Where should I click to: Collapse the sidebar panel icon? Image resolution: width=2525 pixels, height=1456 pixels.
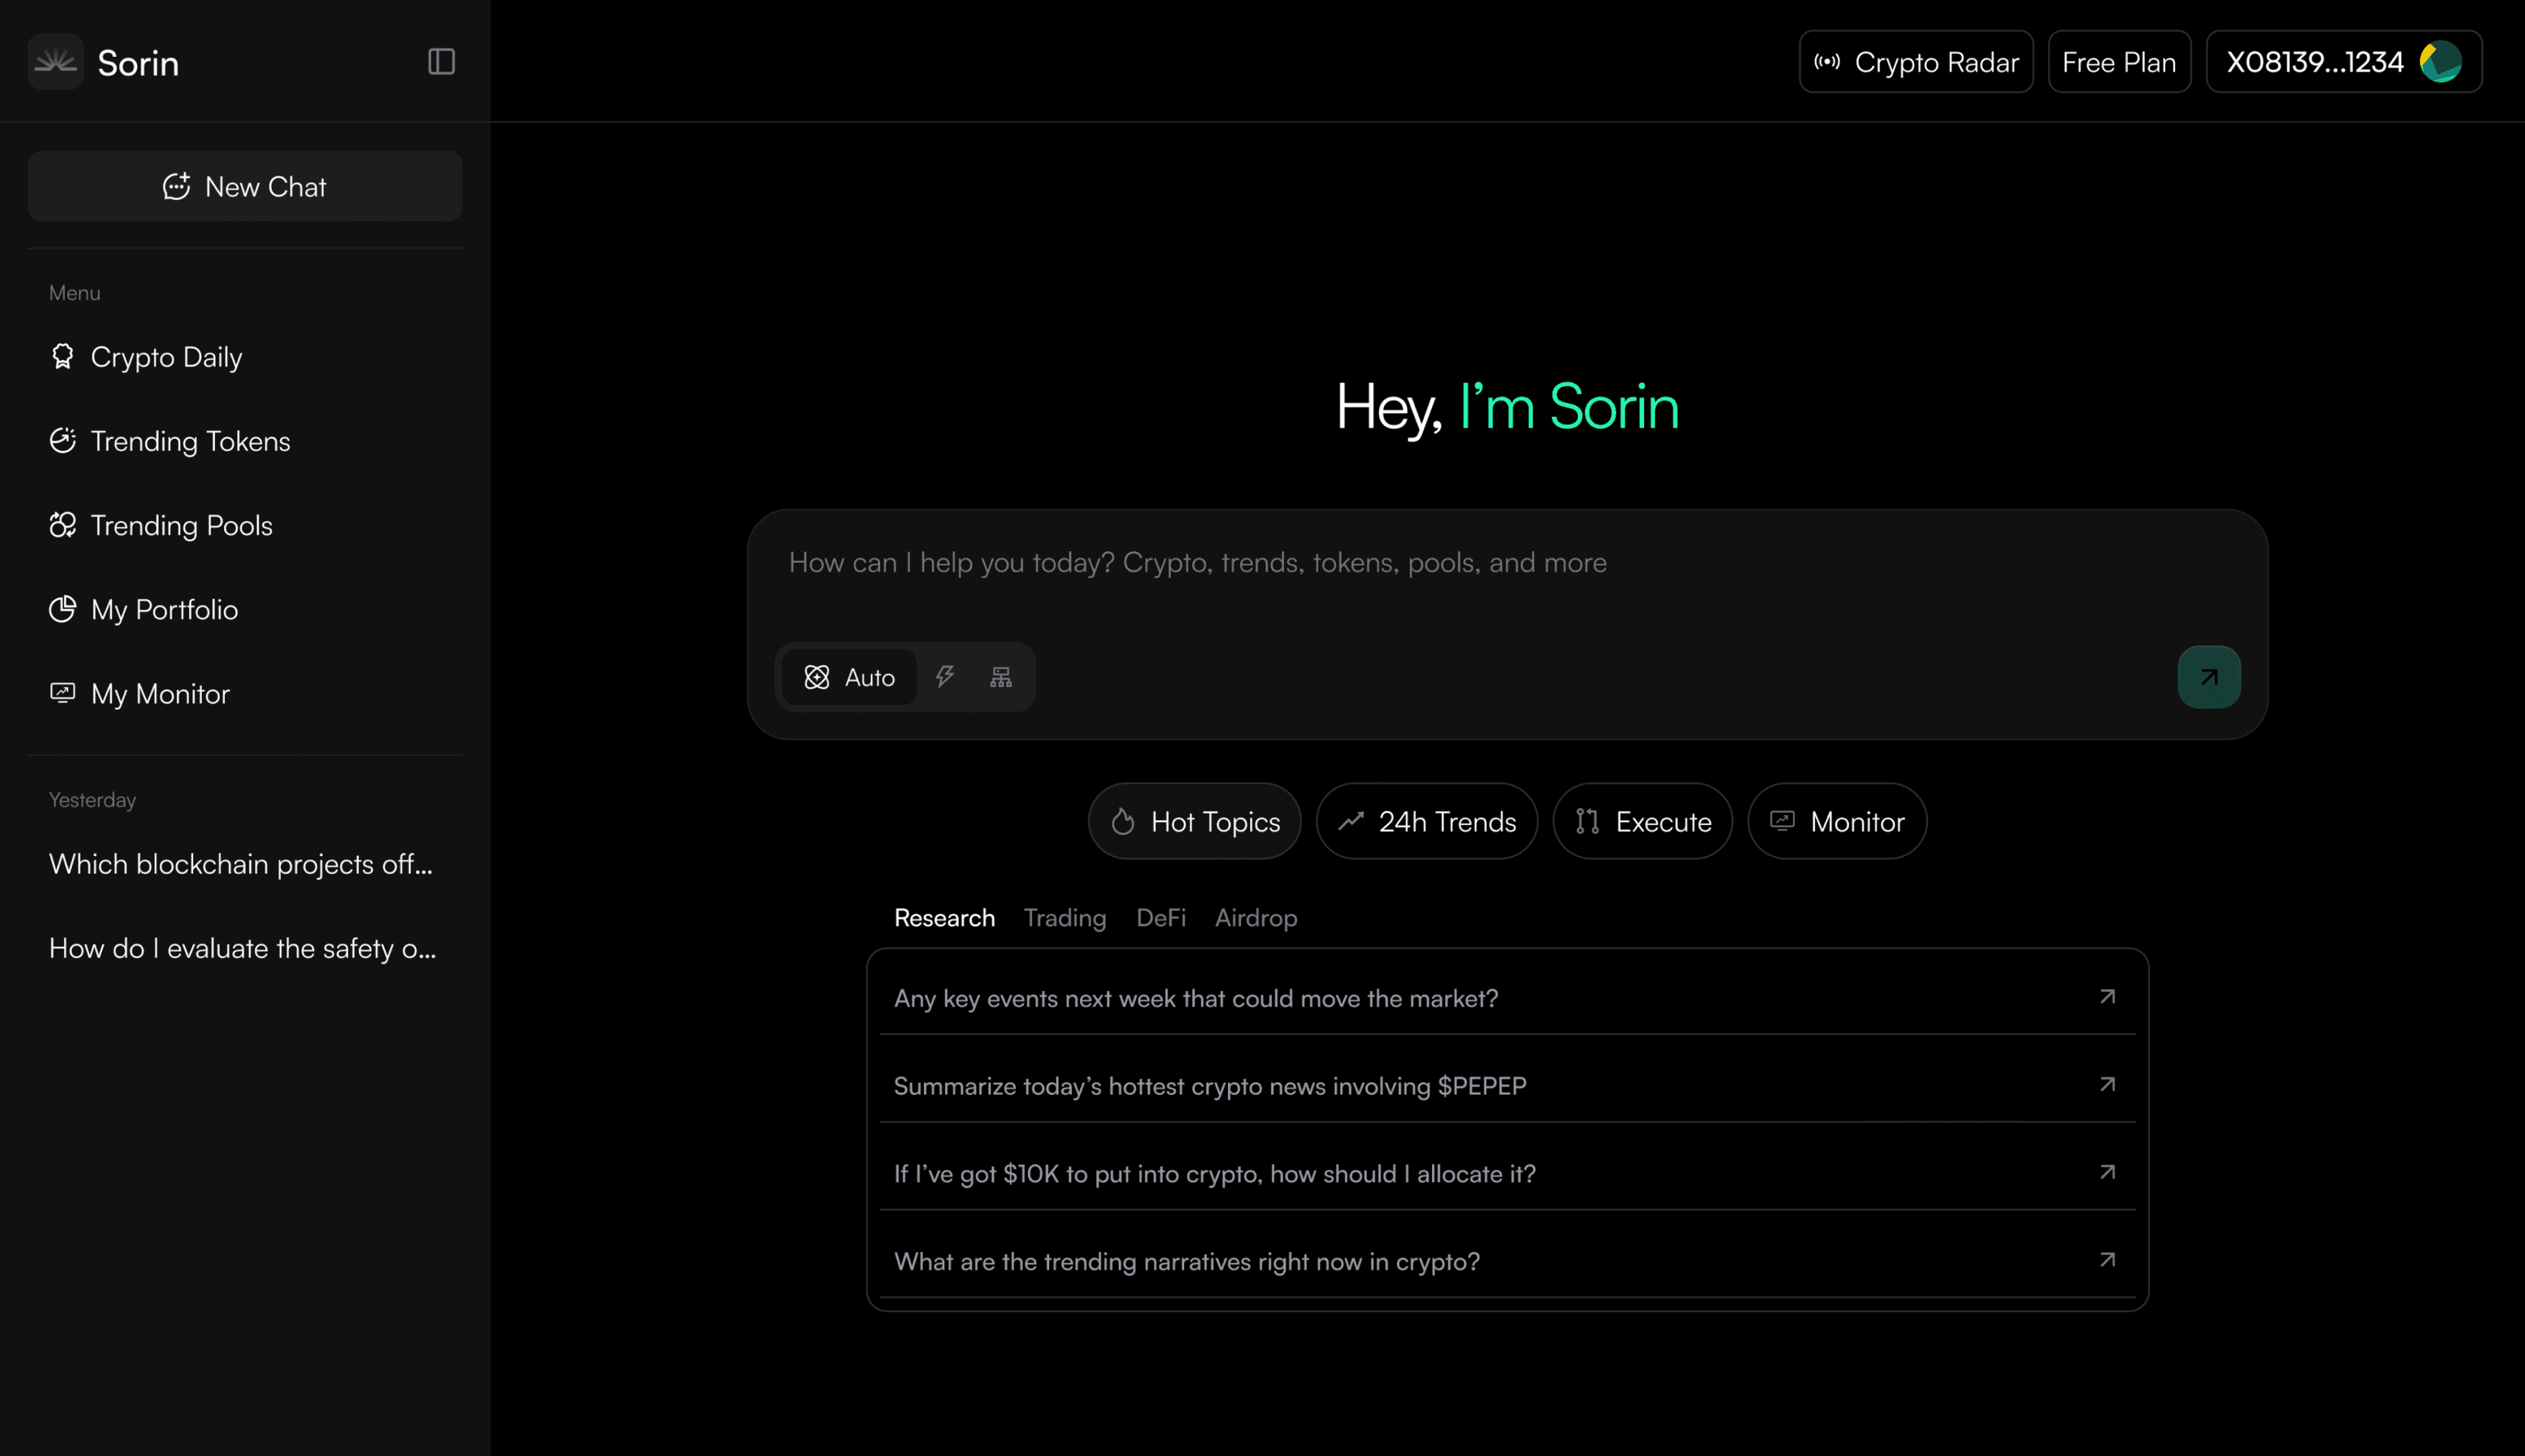[440, 62]
